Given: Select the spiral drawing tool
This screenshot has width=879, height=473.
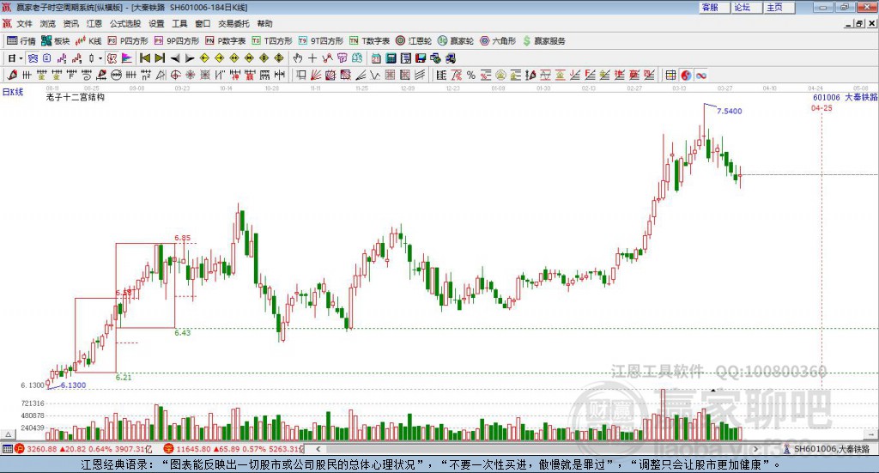Looking at the screenshot, I should tap(87, 75).
